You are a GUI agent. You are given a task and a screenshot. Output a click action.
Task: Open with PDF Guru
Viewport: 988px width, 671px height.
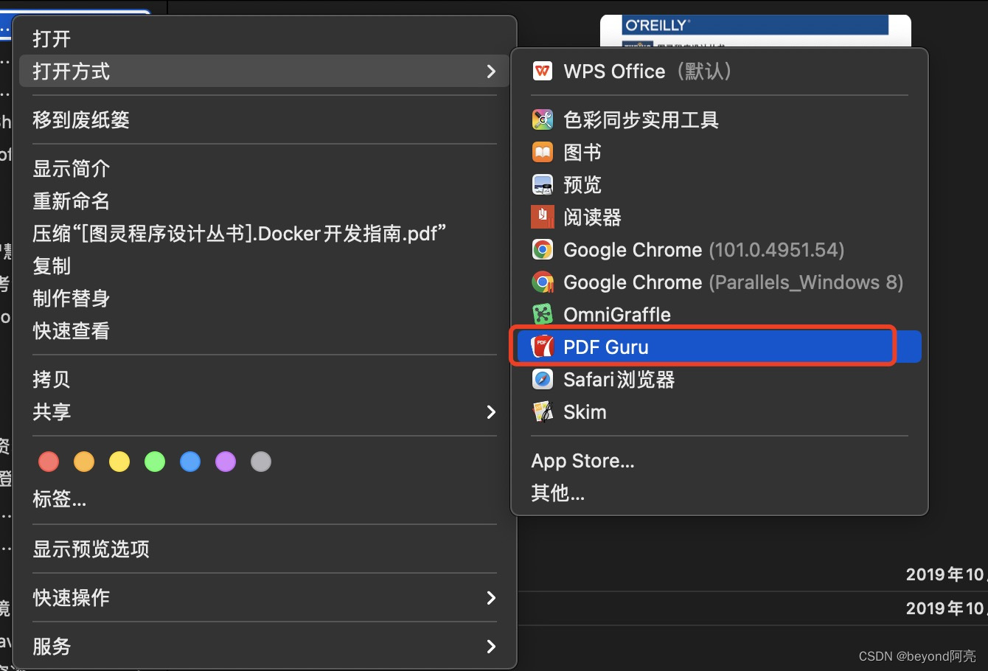[x=720, y=347]
